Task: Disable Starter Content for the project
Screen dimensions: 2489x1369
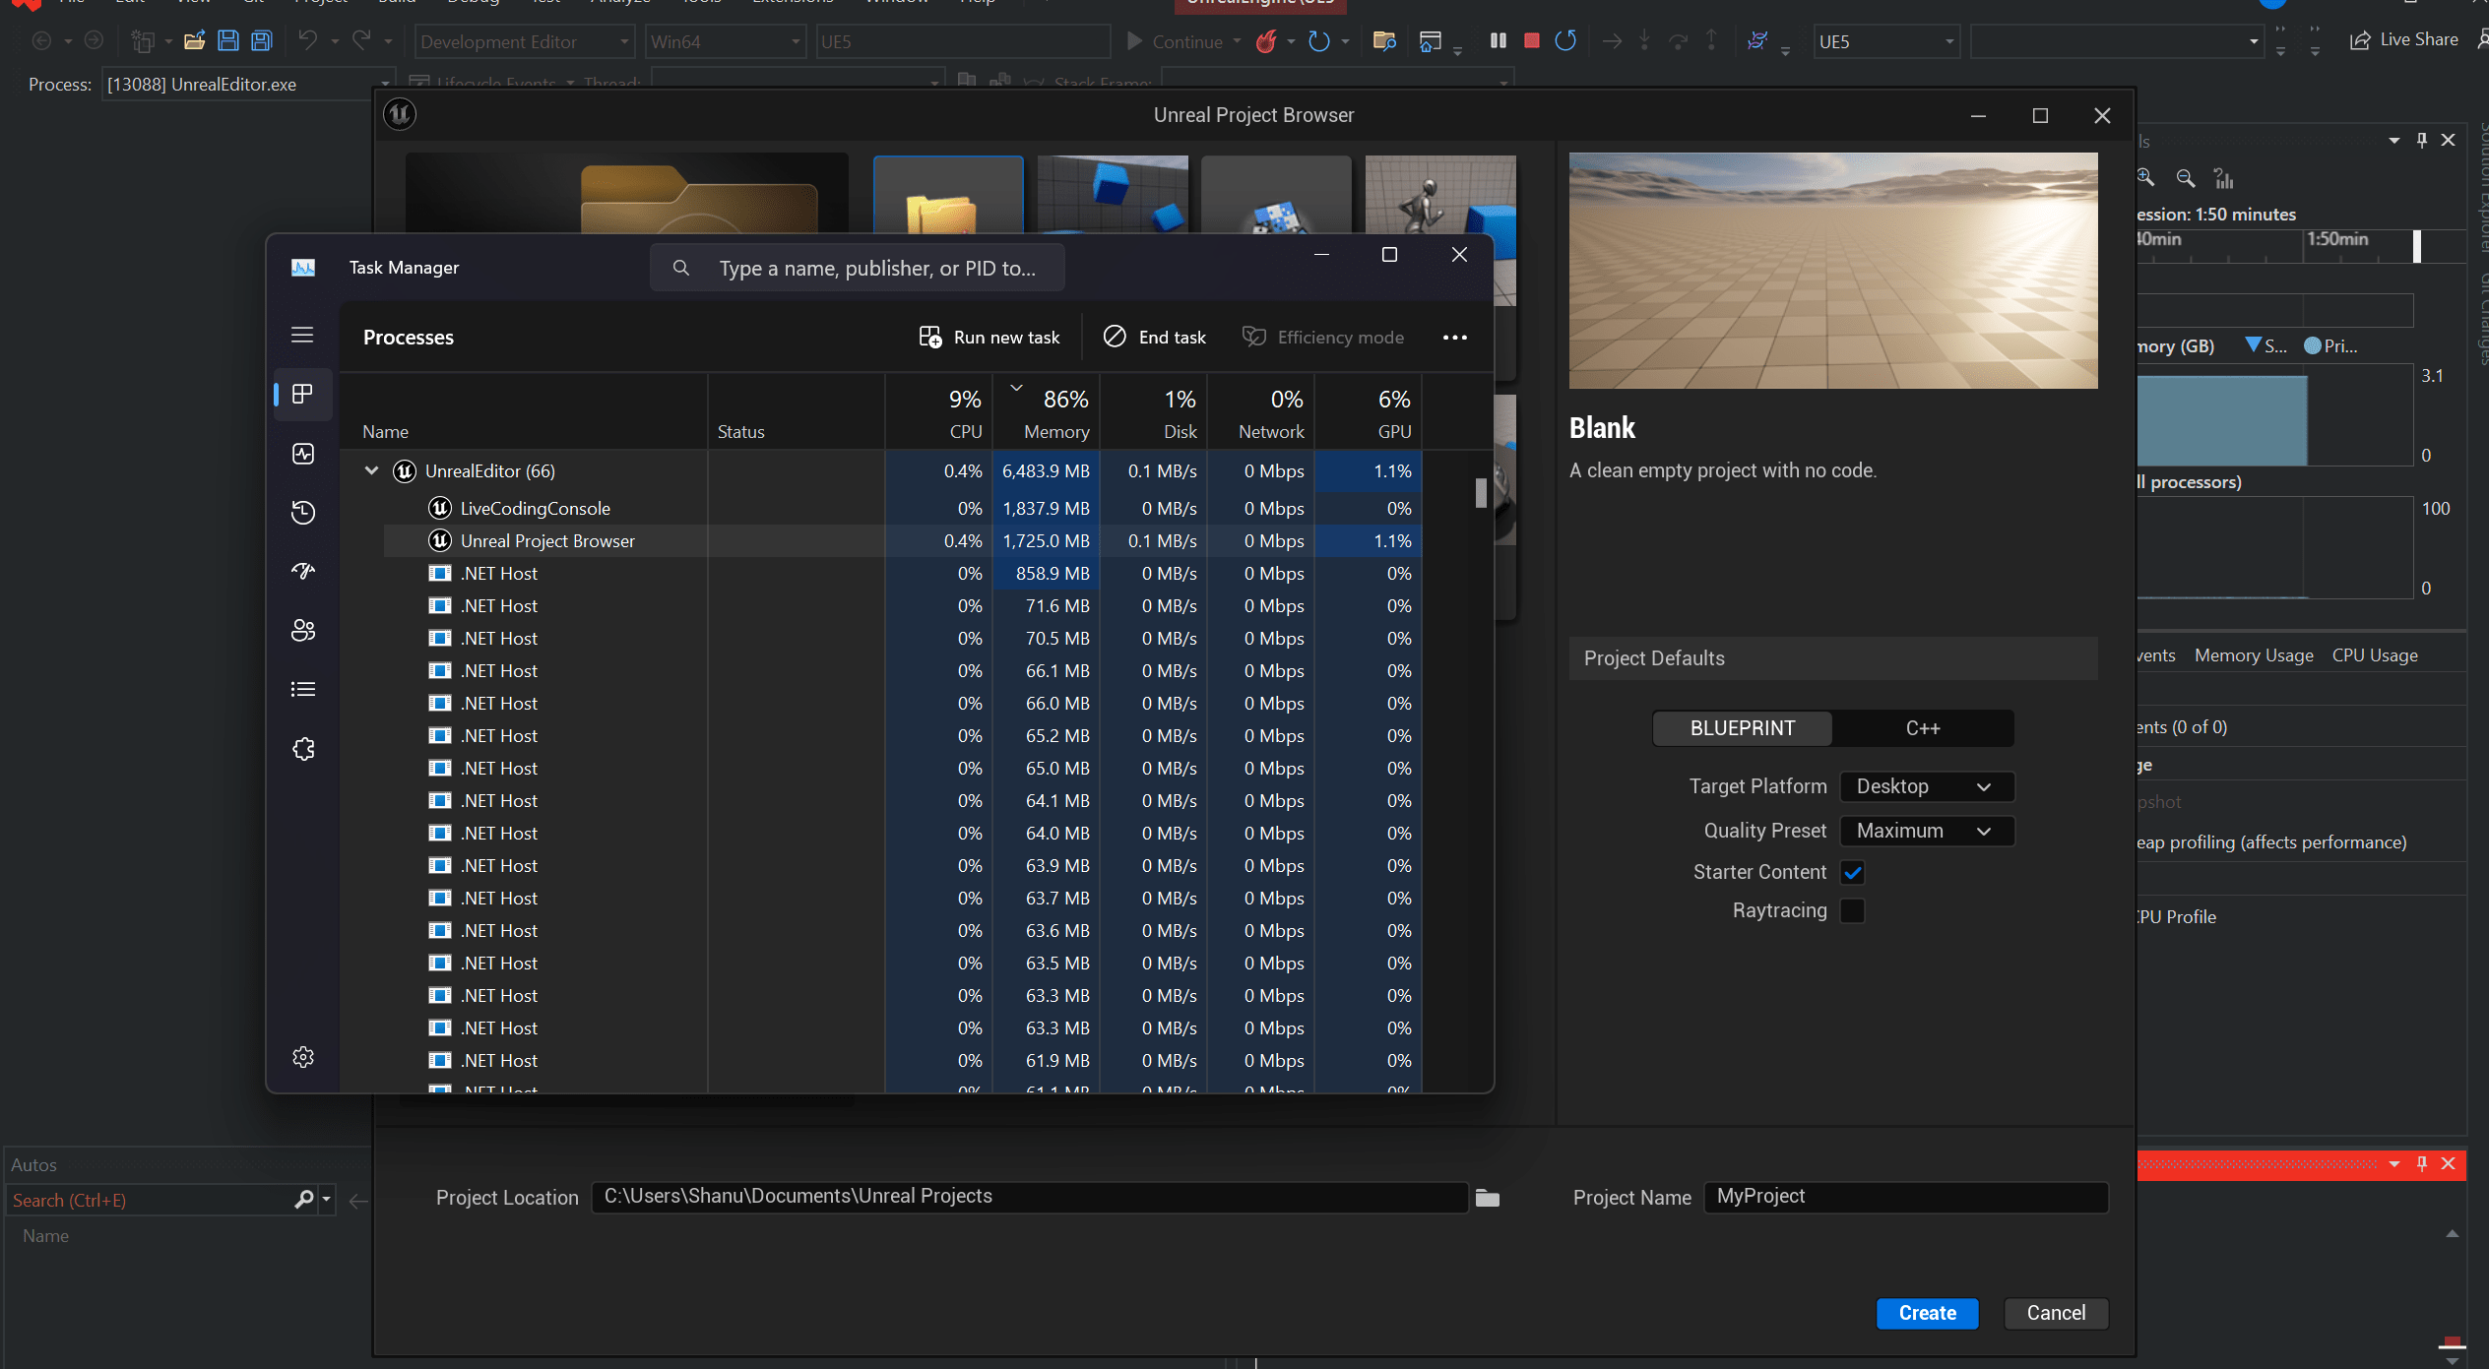Action: pos(1852,872)
